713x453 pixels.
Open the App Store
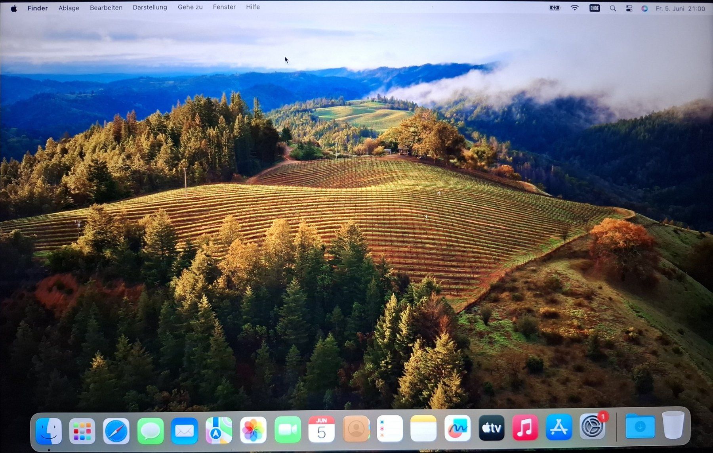[559, 427]
